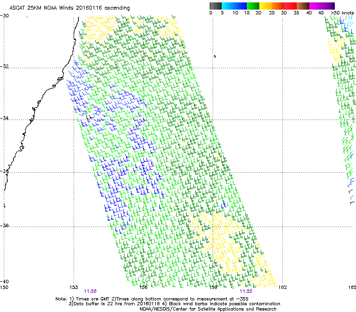Click the gray 0-5 knots color segment

[x=216, y=6]
